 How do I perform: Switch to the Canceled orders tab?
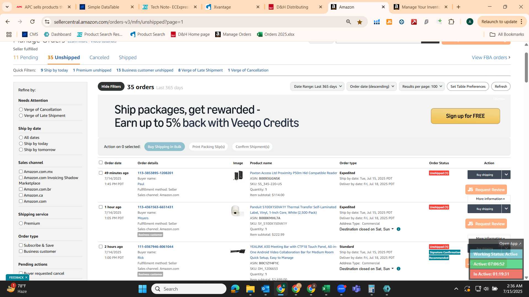99,57
